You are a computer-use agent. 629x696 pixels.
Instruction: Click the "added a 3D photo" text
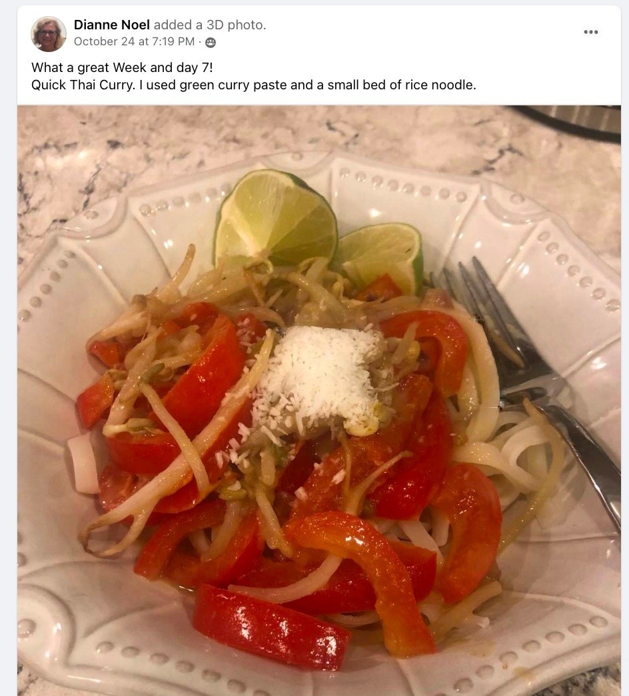[210, 25]
